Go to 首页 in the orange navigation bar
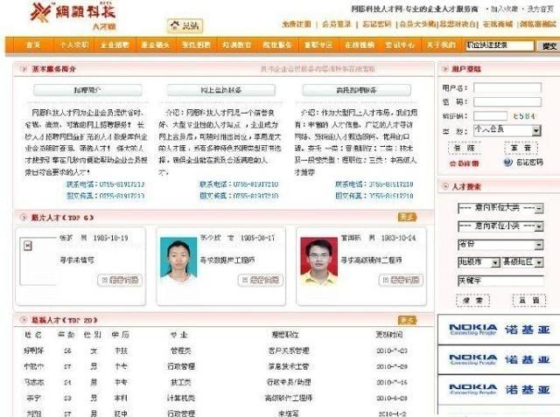The image size is (560, 417). click(x=33, y=45)
